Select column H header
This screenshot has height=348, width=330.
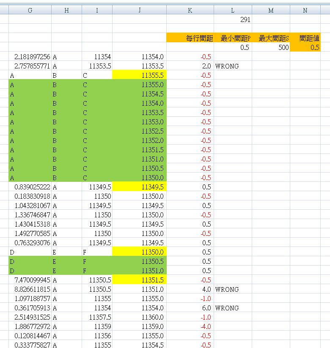[66, 10]
